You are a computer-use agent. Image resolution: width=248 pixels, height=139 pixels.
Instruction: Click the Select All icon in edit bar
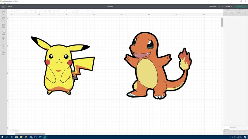(31, 12)
